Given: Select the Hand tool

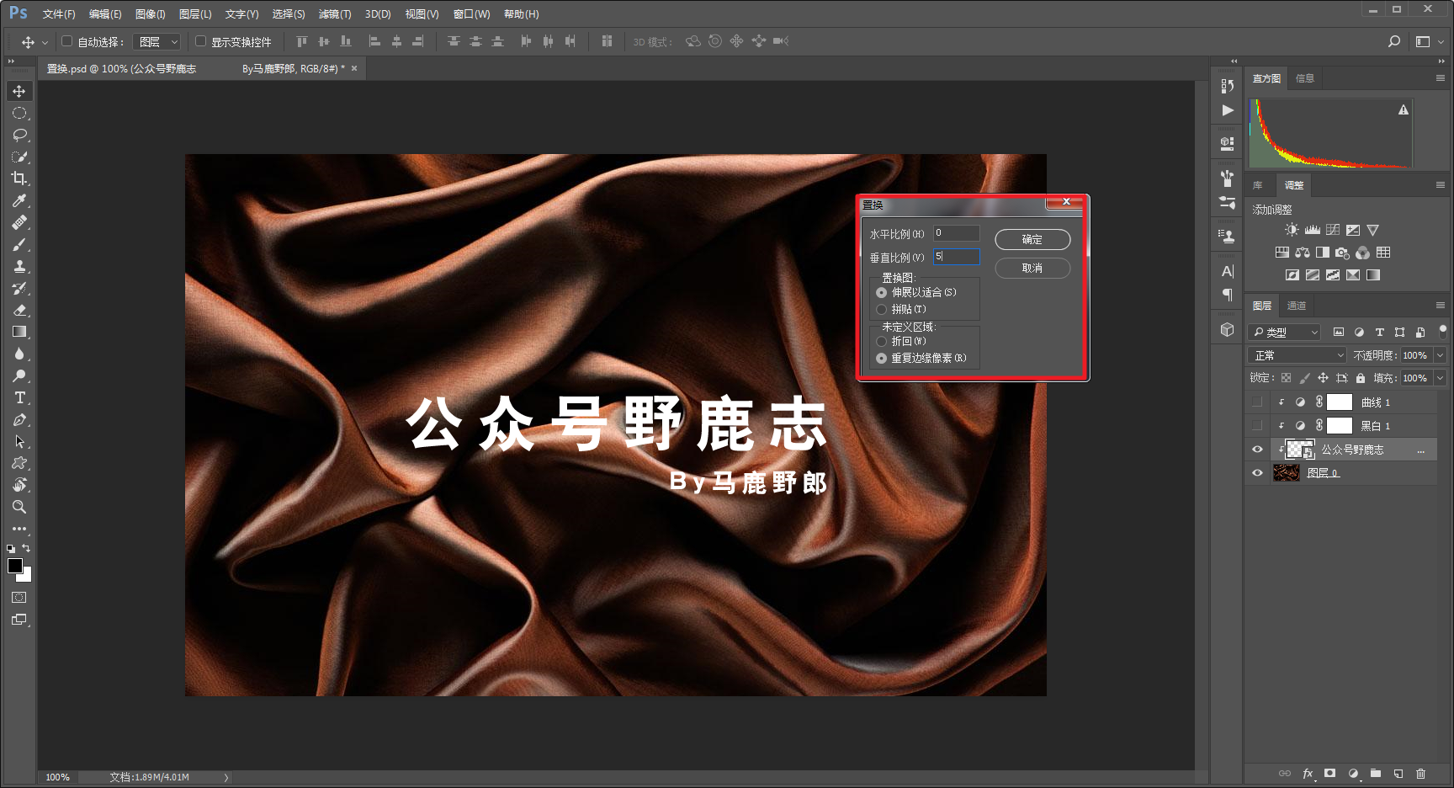Looking at the screenshot, I should (x=19, y=485).
